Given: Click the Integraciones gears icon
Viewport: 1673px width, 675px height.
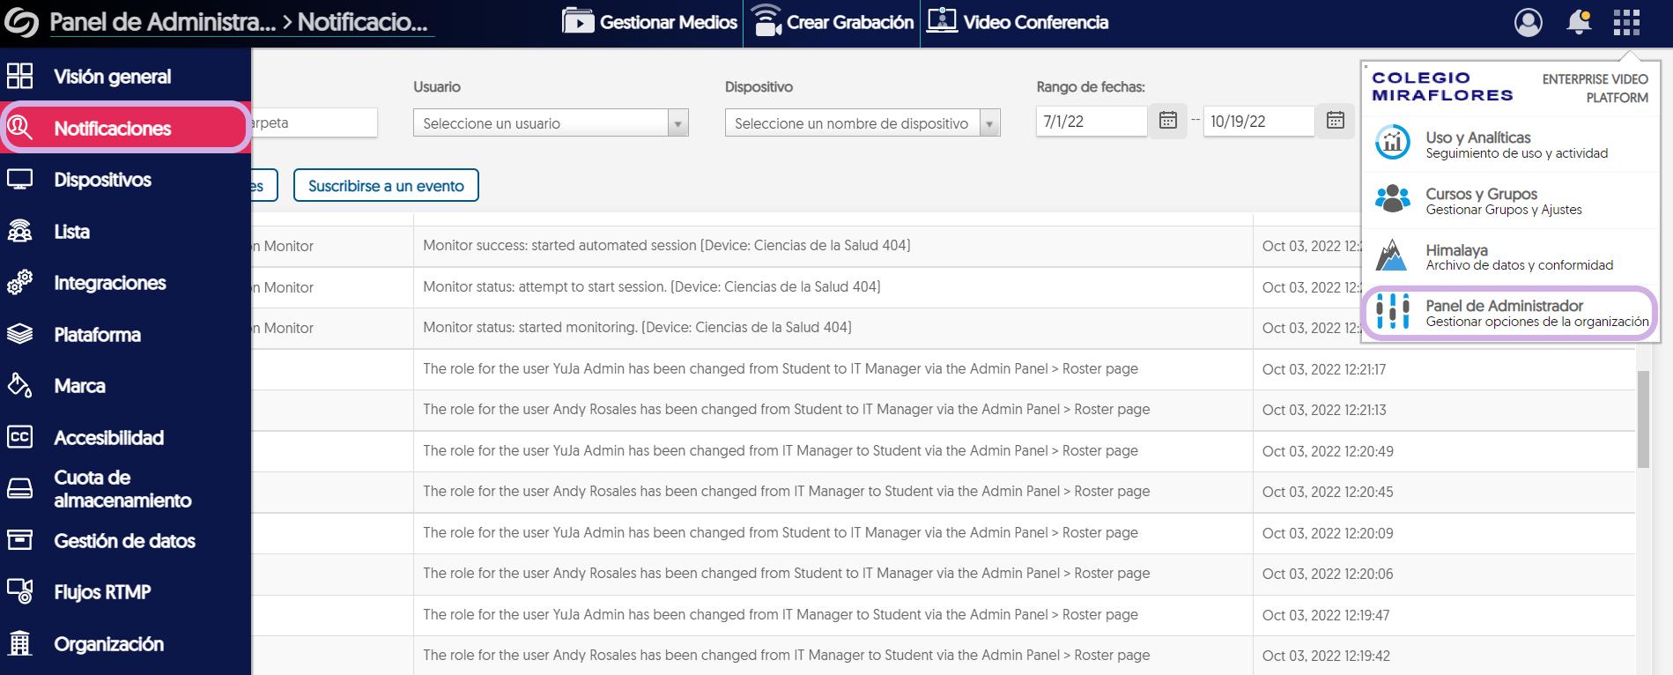Looking at the screenshot, I should pyautogui.click(x=20, y=283).
